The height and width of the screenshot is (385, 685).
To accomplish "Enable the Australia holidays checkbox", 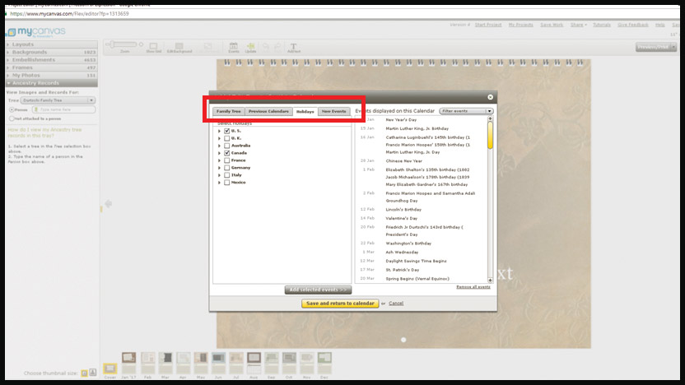I will point(226,146).
